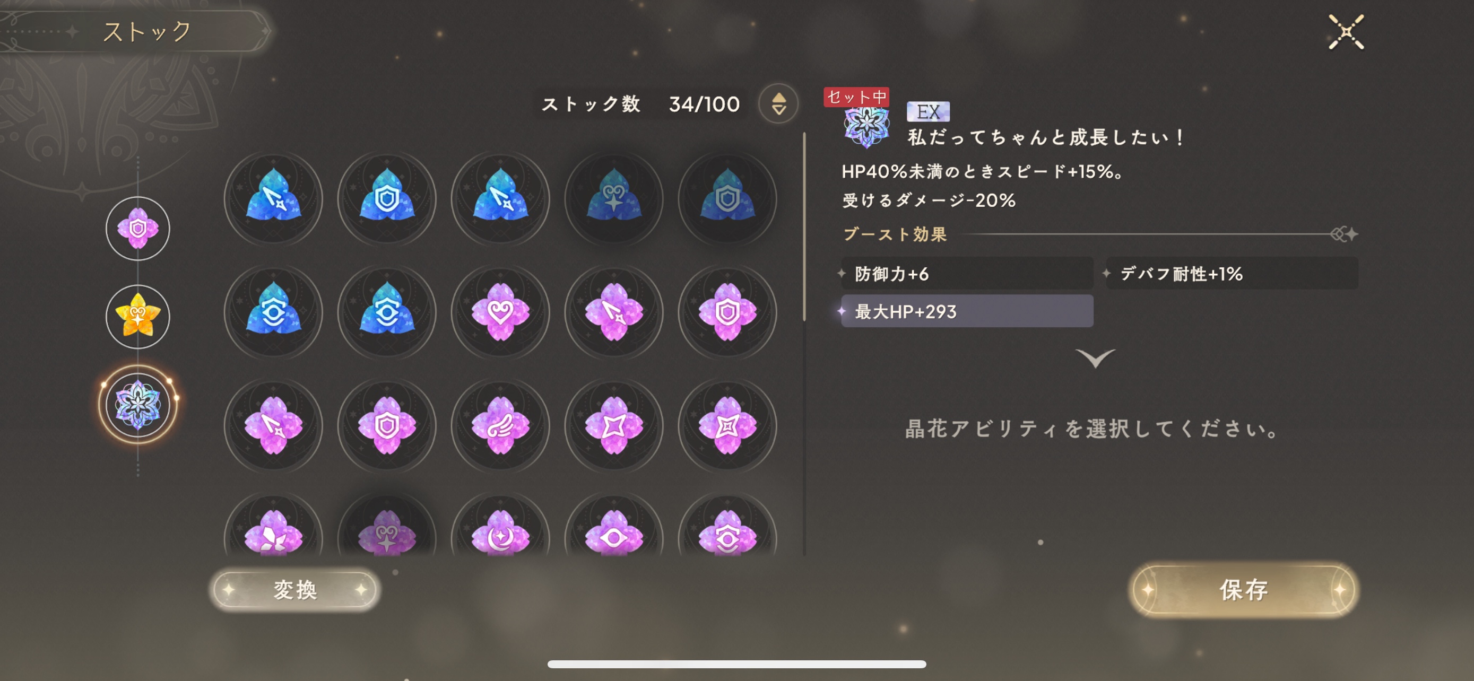Screen dimensions: 1474x681
Task: Select the 防御力+6 boost effect
Action: point(967,273)
